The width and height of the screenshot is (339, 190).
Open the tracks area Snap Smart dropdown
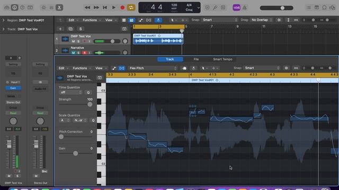click(220, 20)
